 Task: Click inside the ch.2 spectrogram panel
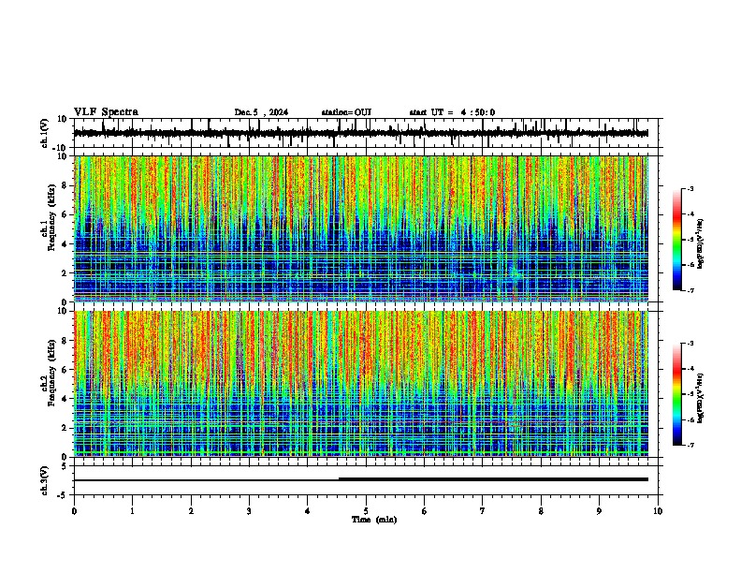point(366,384)
